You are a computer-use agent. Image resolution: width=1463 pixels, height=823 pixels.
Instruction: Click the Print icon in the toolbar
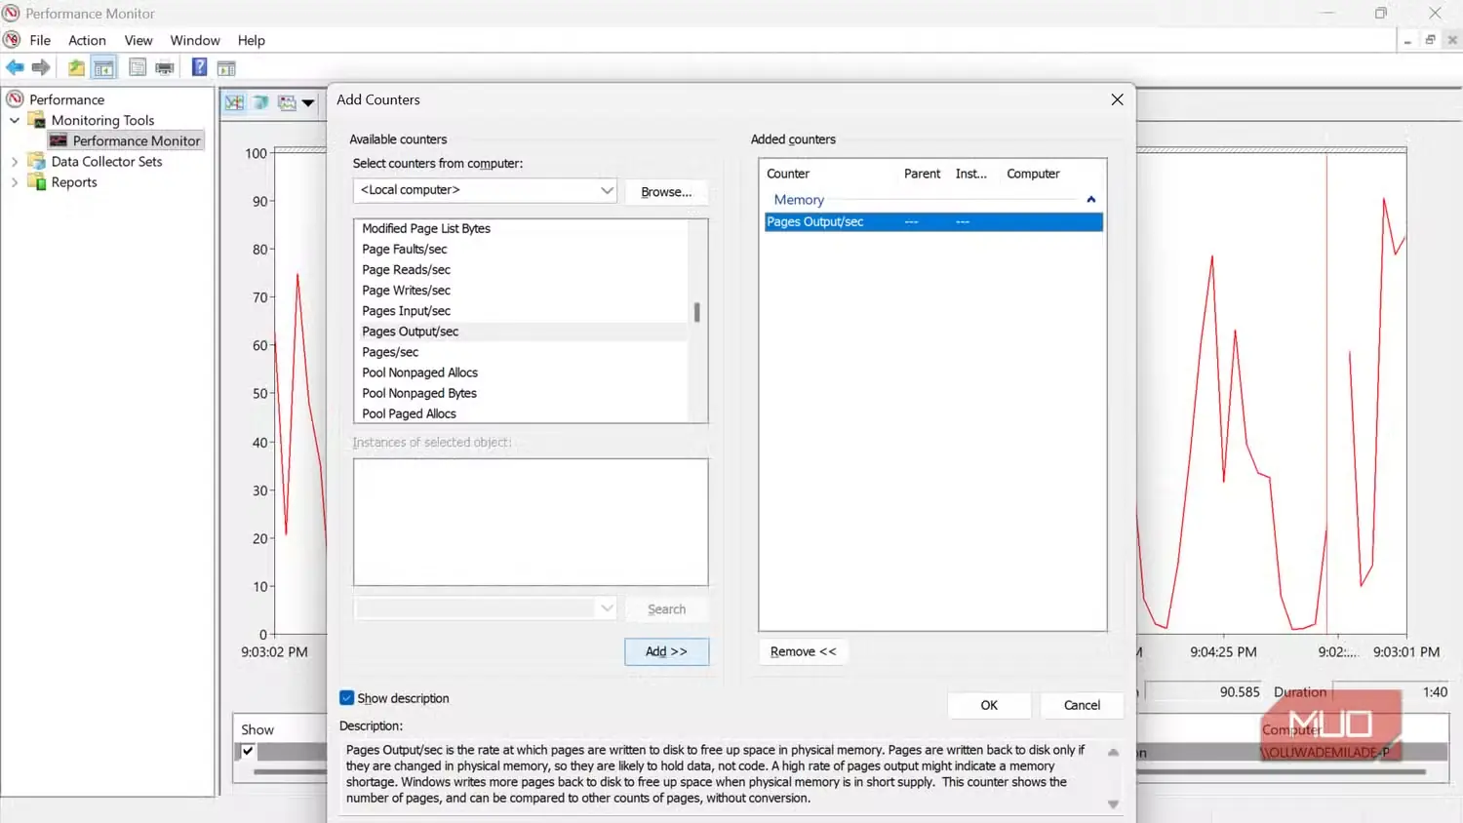pos(165,67)
